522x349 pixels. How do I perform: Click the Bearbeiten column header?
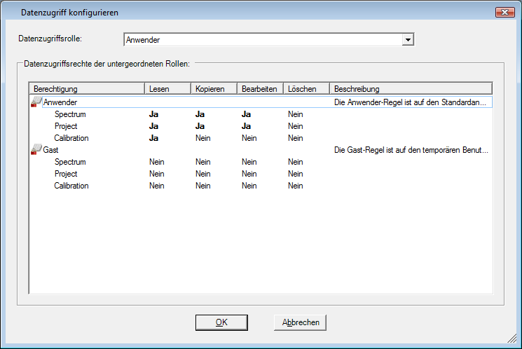[x=260, y=89]
